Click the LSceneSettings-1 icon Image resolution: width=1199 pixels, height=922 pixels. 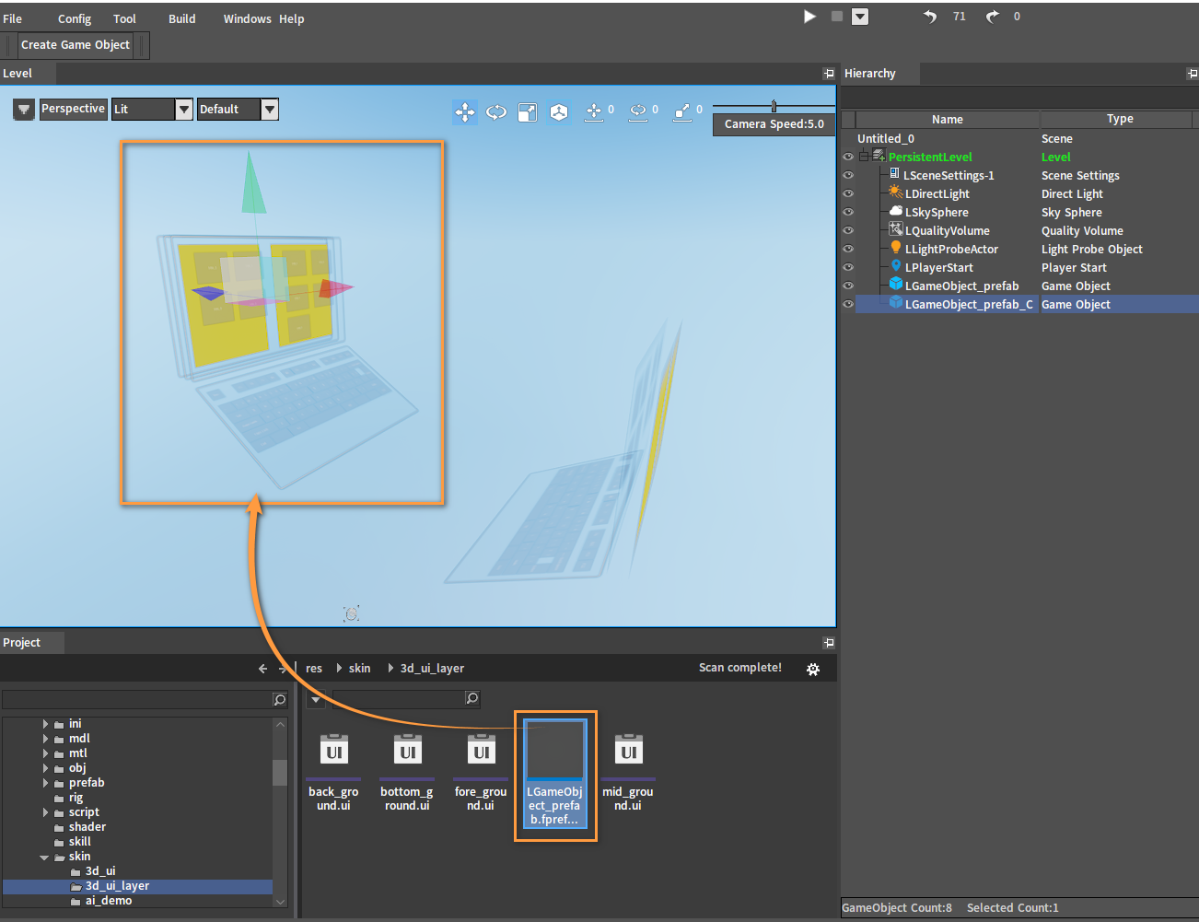tap(894, 174)
